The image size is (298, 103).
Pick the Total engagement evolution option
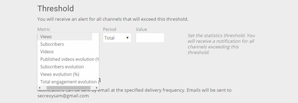click(68, 82)
